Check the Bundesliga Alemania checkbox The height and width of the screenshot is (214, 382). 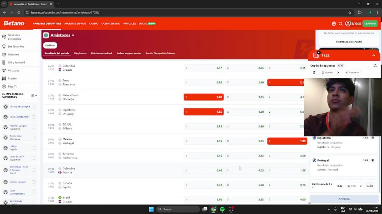(33, 138)
